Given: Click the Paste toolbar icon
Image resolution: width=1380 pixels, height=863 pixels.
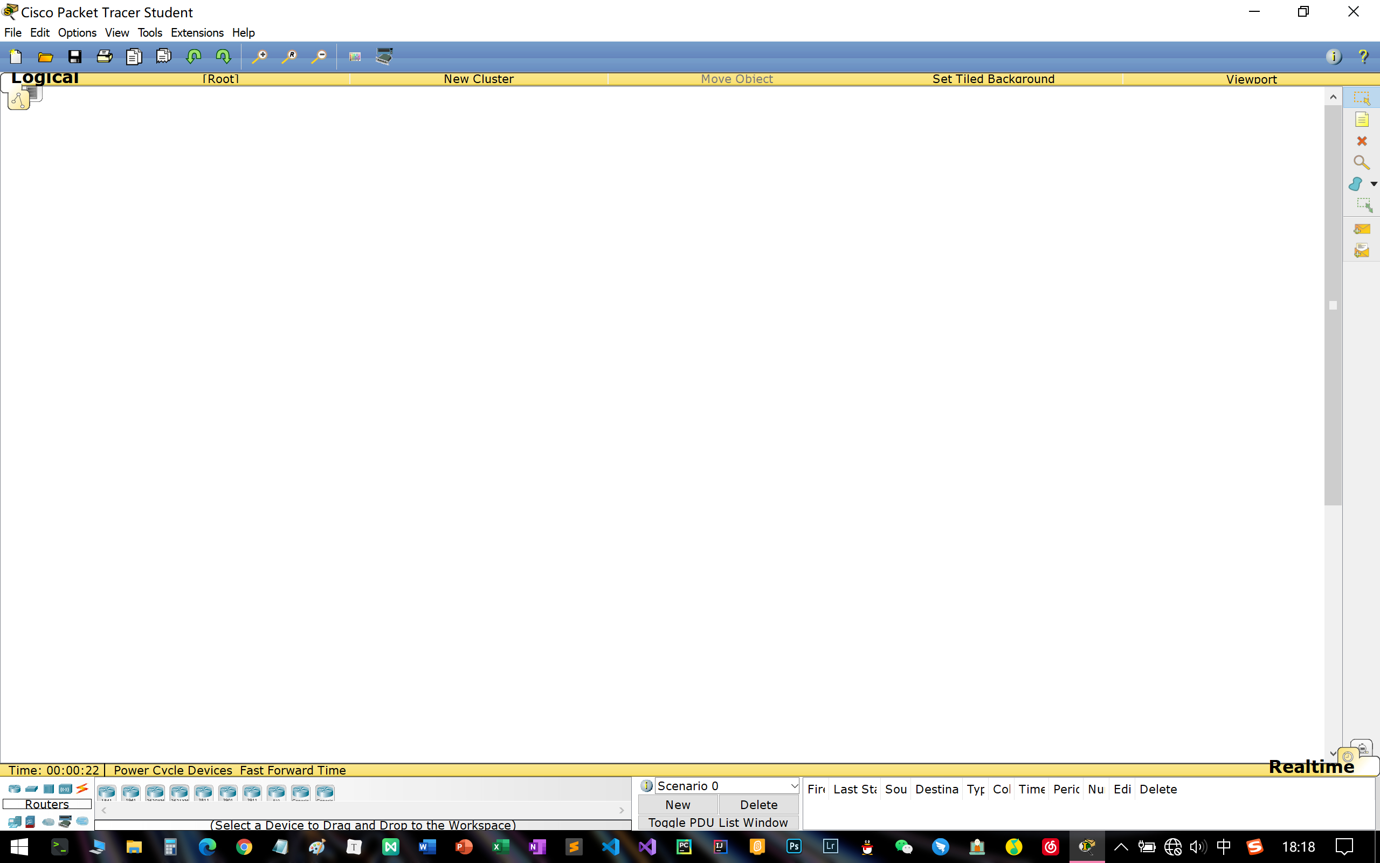Looking at the screenshot, I should [x=164, y=57].
